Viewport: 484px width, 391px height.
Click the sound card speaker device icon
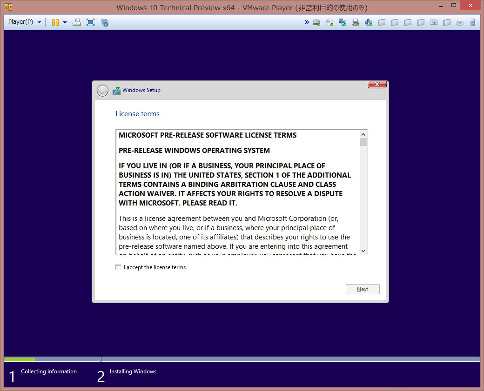tap(368, 22)
